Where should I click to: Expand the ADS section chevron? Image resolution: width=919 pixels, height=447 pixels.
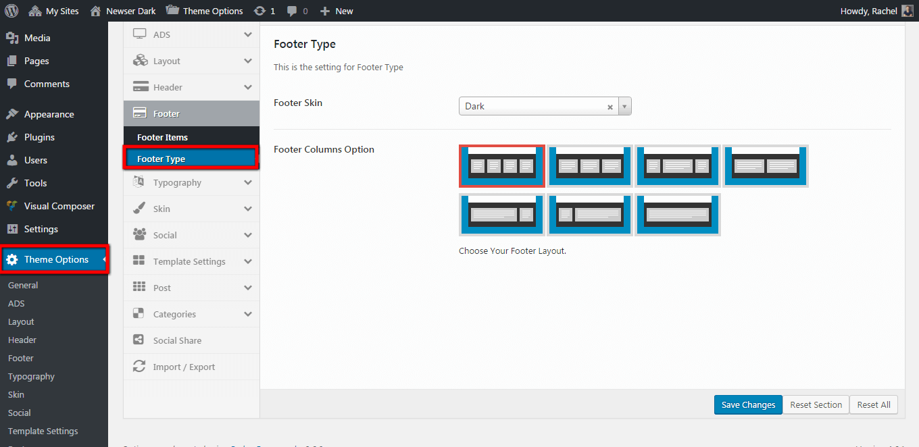[x=248, y=34]
